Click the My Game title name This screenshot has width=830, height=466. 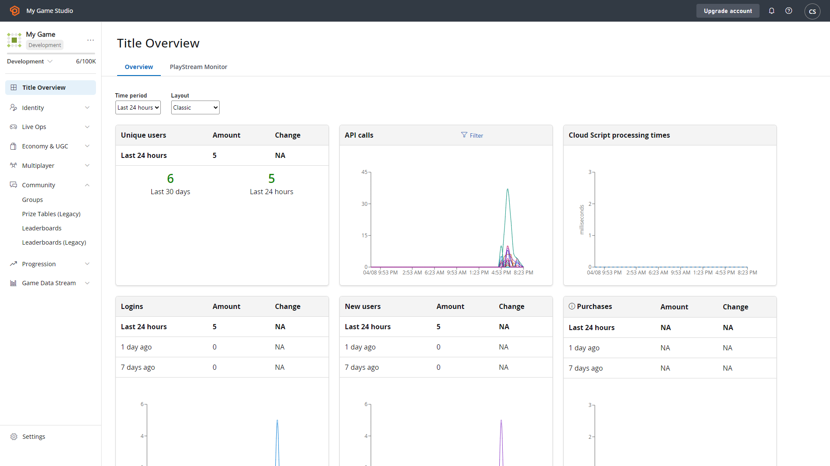coord(41,35)
